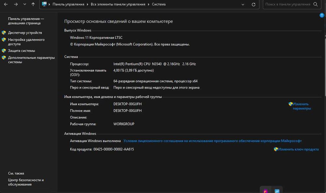
Task: Open 'Центр безопасности и обслуживания' link
Action: point(26,182)
